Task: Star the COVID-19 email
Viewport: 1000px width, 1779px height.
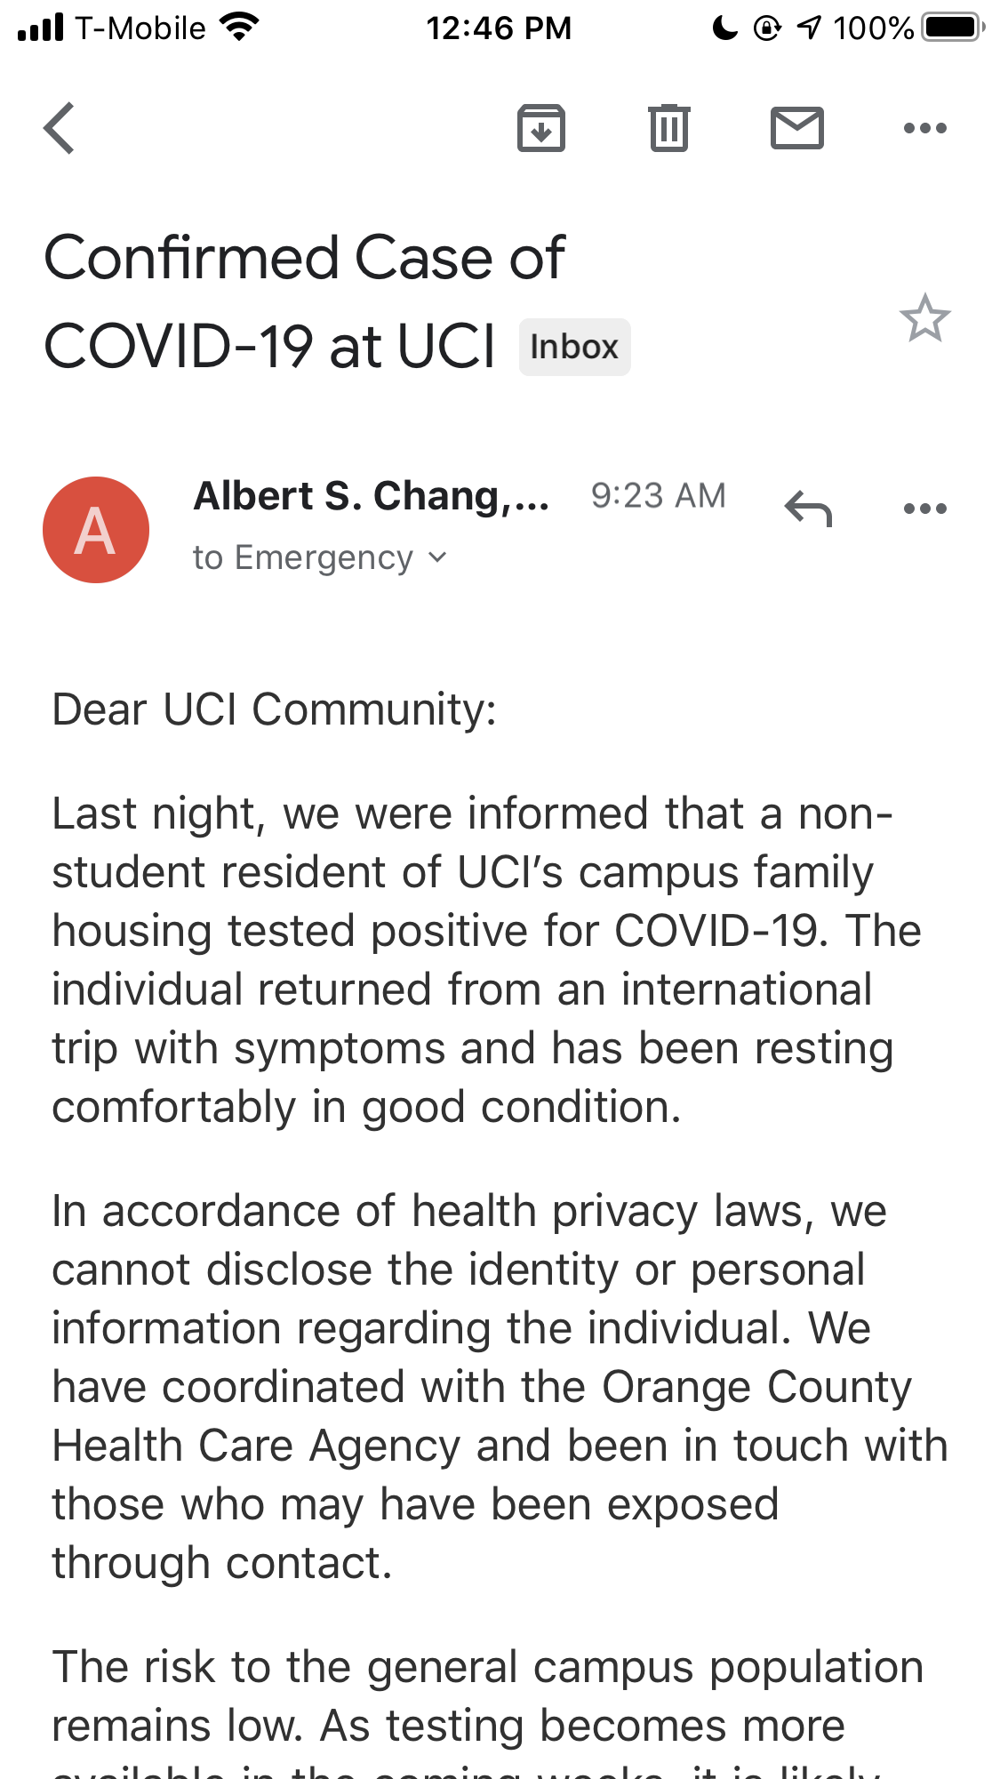Action: (x=924, y=318)
